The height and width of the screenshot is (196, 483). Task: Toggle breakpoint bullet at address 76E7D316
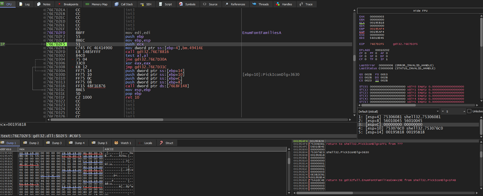tap(45, 86)
